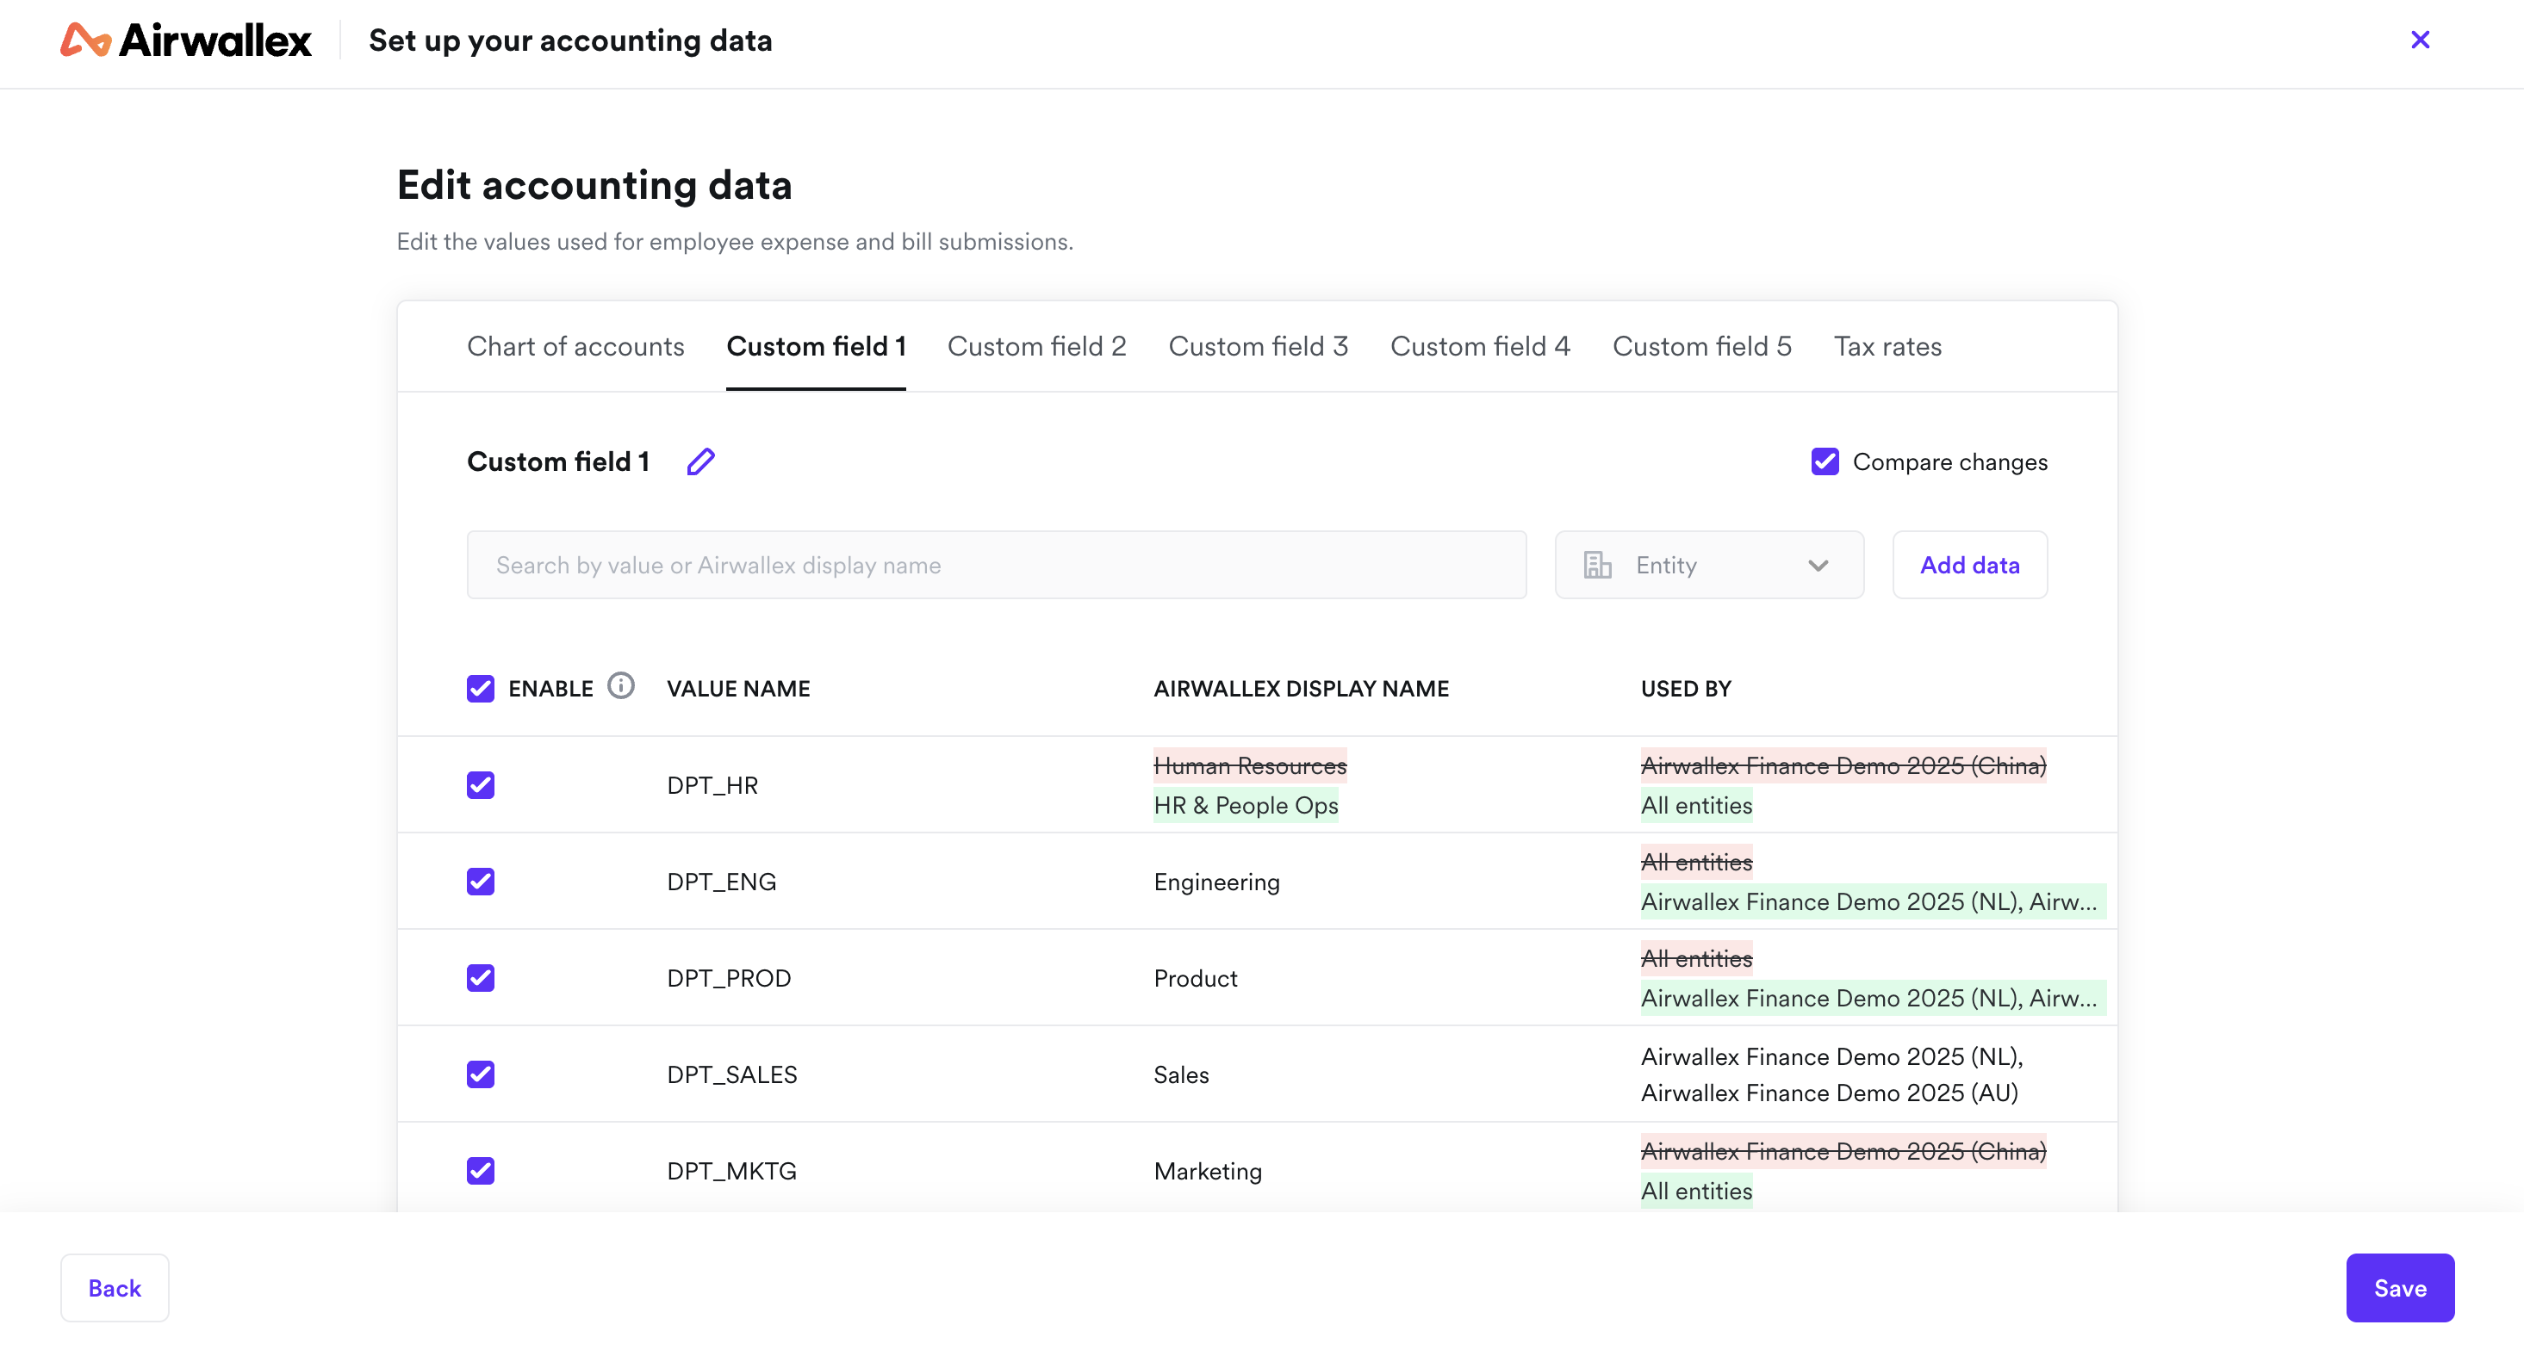Screen dimensions: 2524x1362
Task: Switch to the Custom field 5 tab
Action: point(1702,345)
